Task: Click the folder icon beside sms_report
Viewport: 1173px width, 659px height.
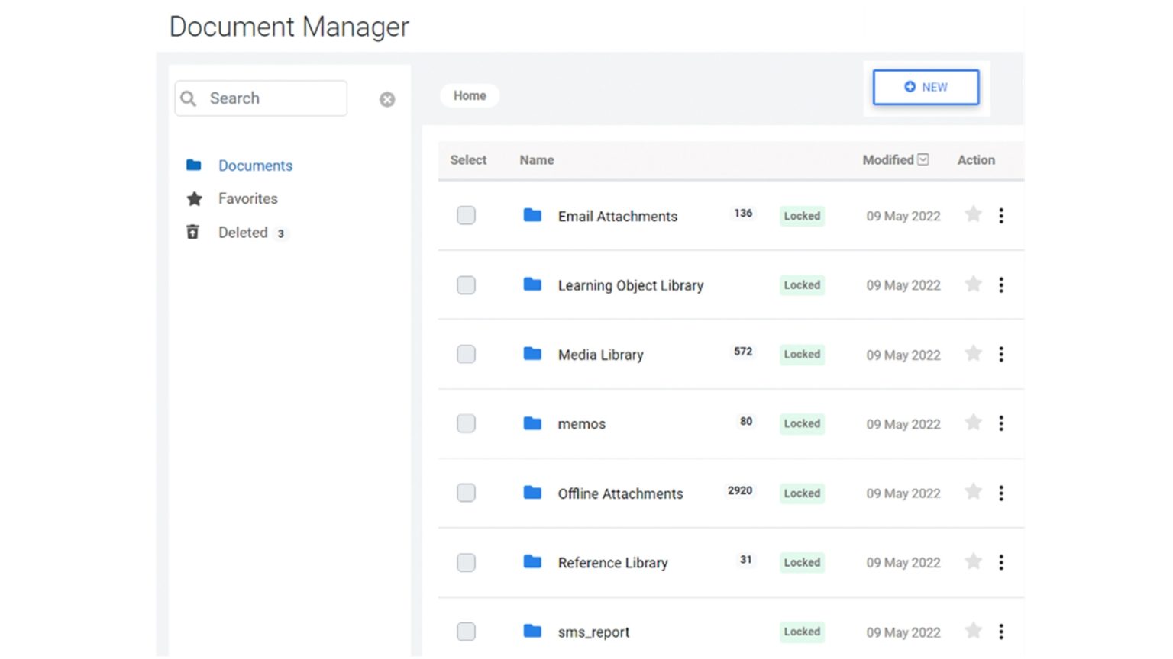Action: point(532,632)
